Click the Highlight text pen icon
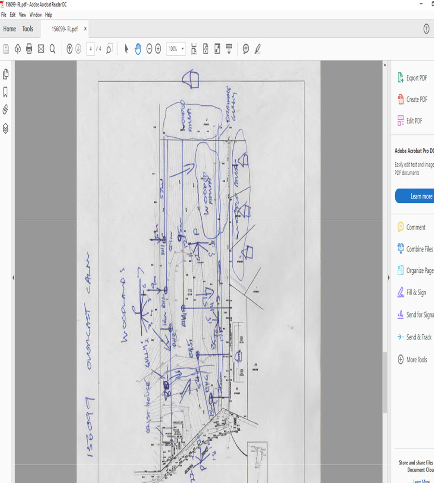 click(258, 49)
